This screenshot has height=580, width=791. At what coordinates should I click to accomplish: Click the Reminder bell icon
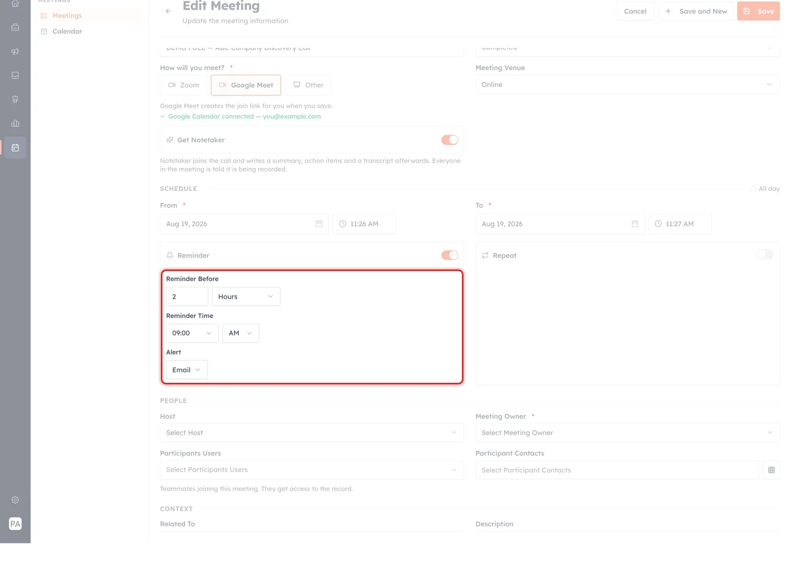(170, 256)
